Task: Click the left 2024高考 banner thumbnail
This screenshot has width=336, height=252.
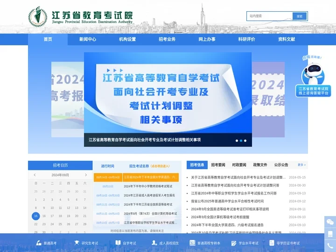Action: [x=68, y=99]
